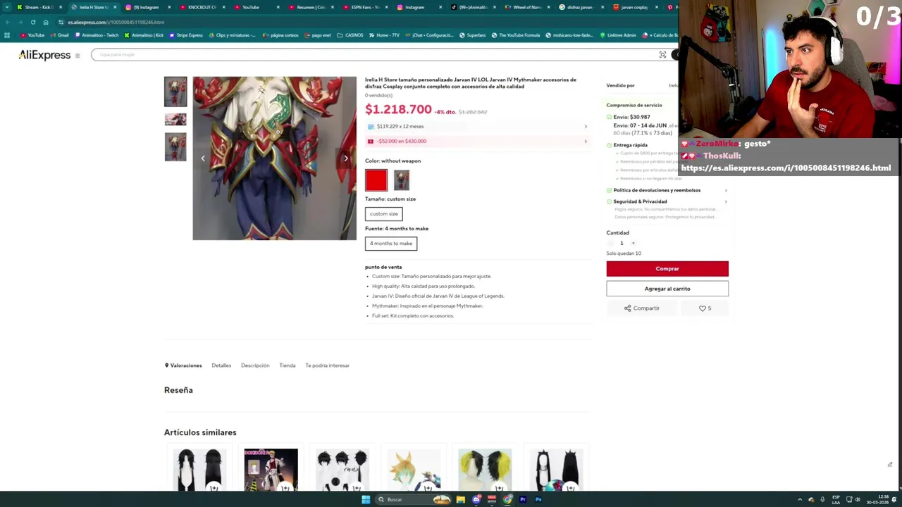Open Stripe Express bookmark

coord(185,35)
